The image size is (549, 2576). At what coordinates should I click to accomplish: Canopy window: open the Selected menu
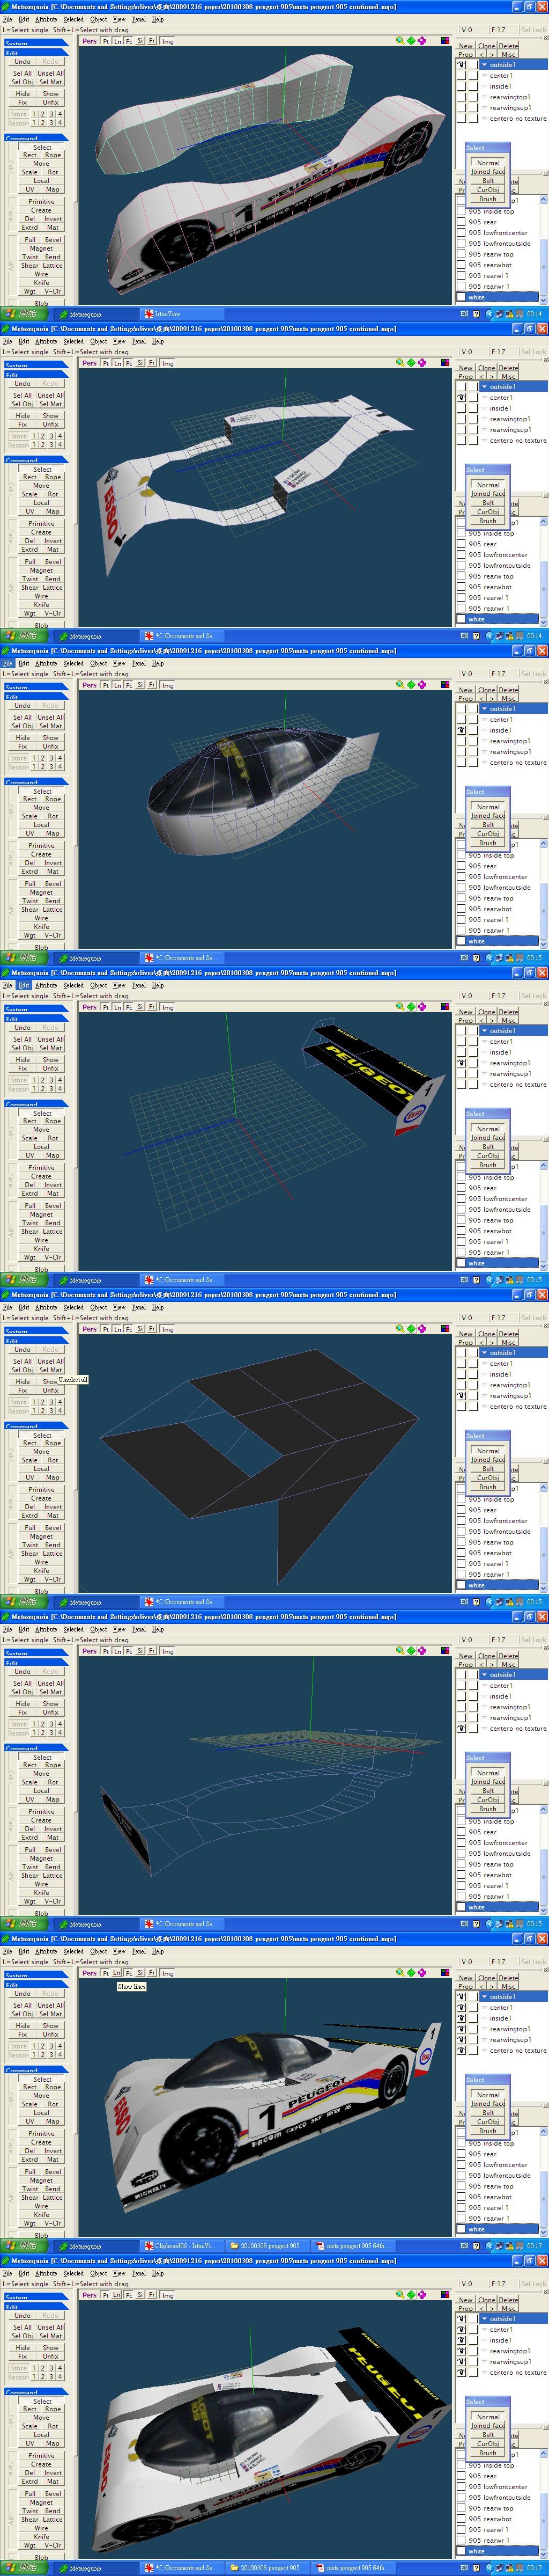[73, 663]
